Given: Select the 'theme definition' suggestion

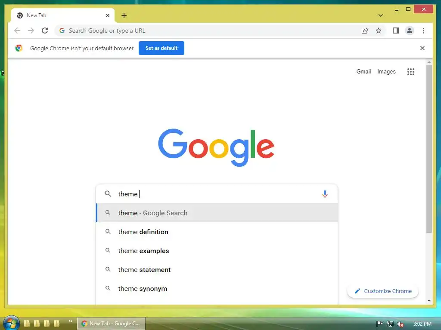Looking at the screenshot, I should point(217,232).
